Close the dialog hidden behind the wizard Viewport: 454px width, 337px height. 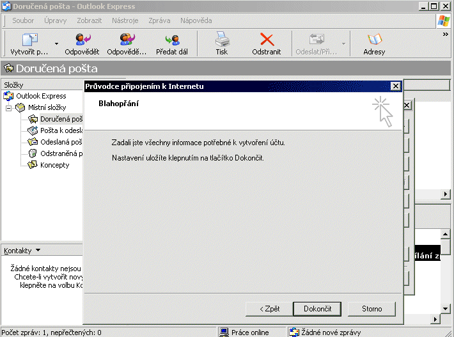[x=407, y=105]
